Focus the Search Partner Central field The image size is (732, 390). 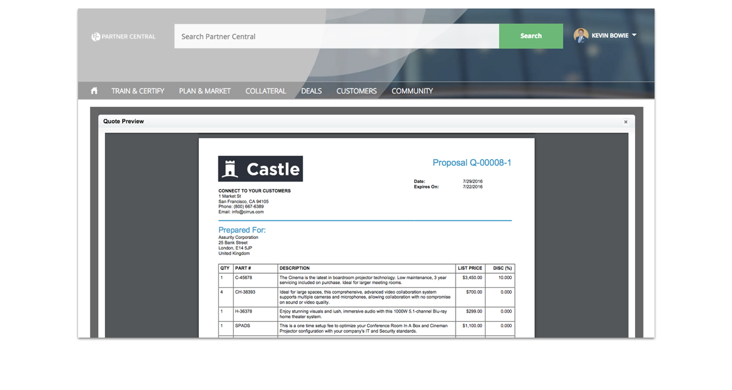(336, 37)
